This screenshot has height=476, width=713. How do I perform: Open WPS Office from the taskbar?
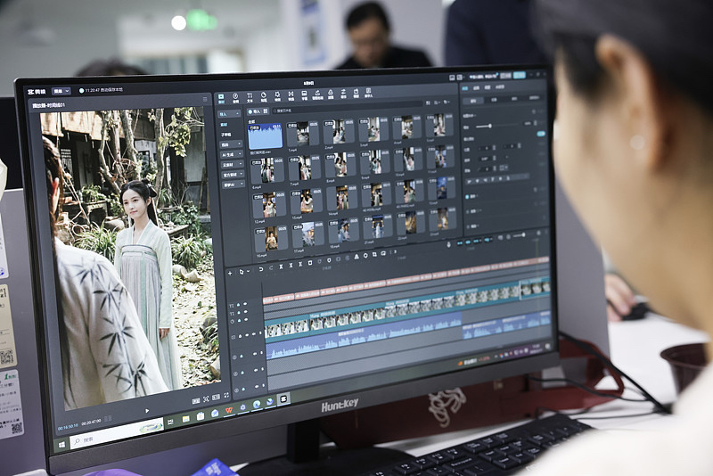[229, 410]
